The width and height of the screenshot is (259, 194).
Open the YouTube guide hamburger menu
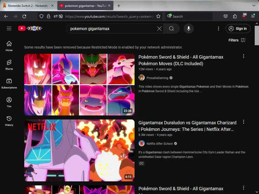[9, 28]
